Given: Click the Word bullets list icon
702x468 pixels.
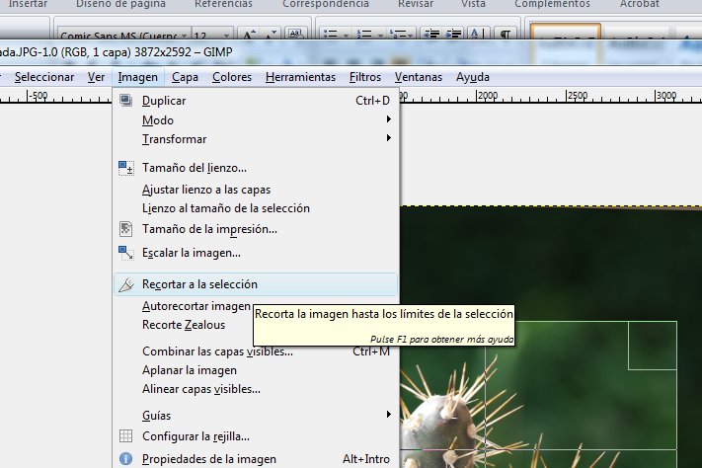Looking at the screenshot, I should 331,34.
